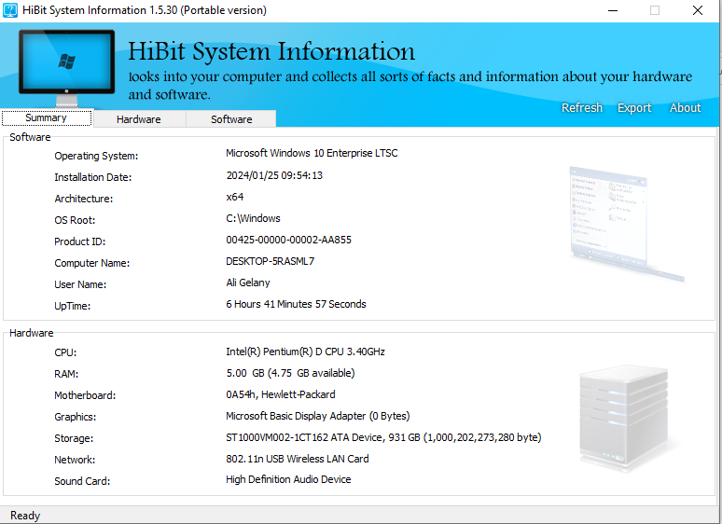Click the 802.11n USB Wireless LAN Card value
Viewport: 722px width, 524px height.
[298, 459]
